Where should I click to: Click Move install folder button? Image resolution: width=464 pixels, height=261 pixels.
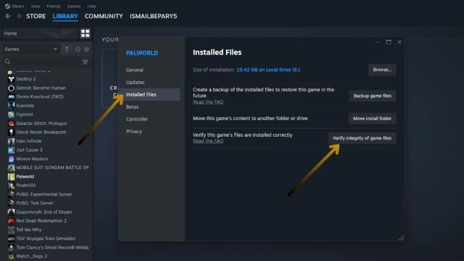coord(372,118)
